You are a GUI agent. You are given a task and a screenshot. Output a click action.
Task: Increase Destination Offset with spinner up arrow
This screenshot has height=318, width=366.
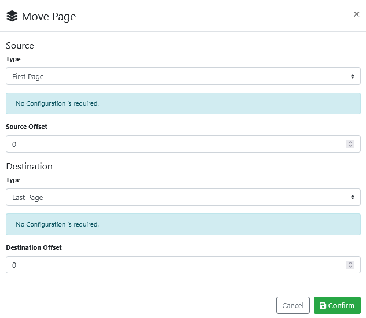coord(350,262)
